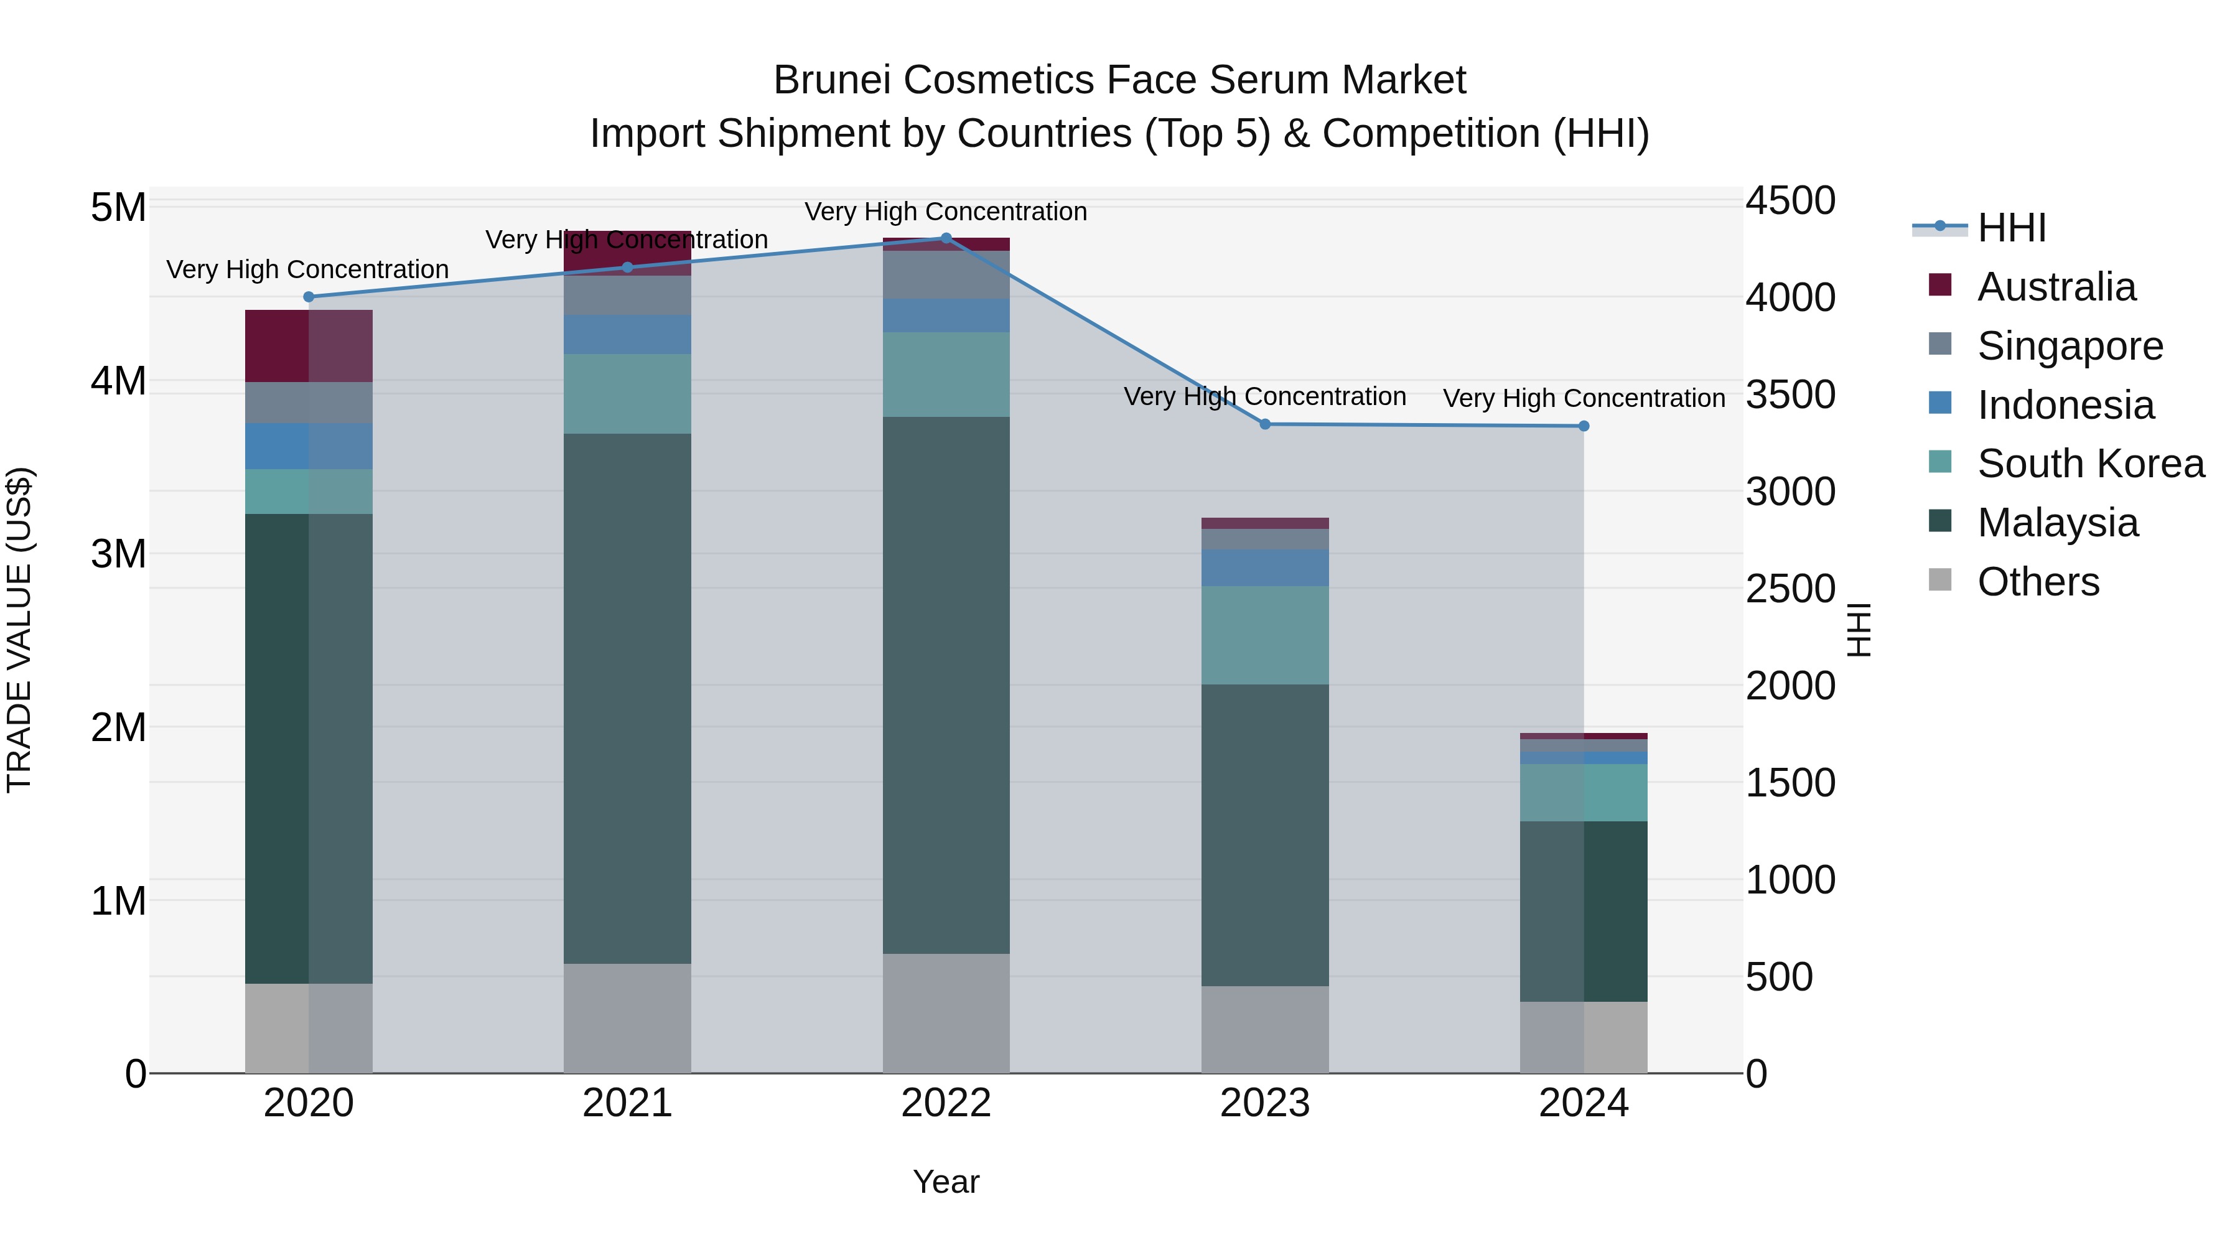This screenshot has width=2240, height=1260.
Task: Click the 2020 x-axis year label
Action: (x=309, y=1103)
